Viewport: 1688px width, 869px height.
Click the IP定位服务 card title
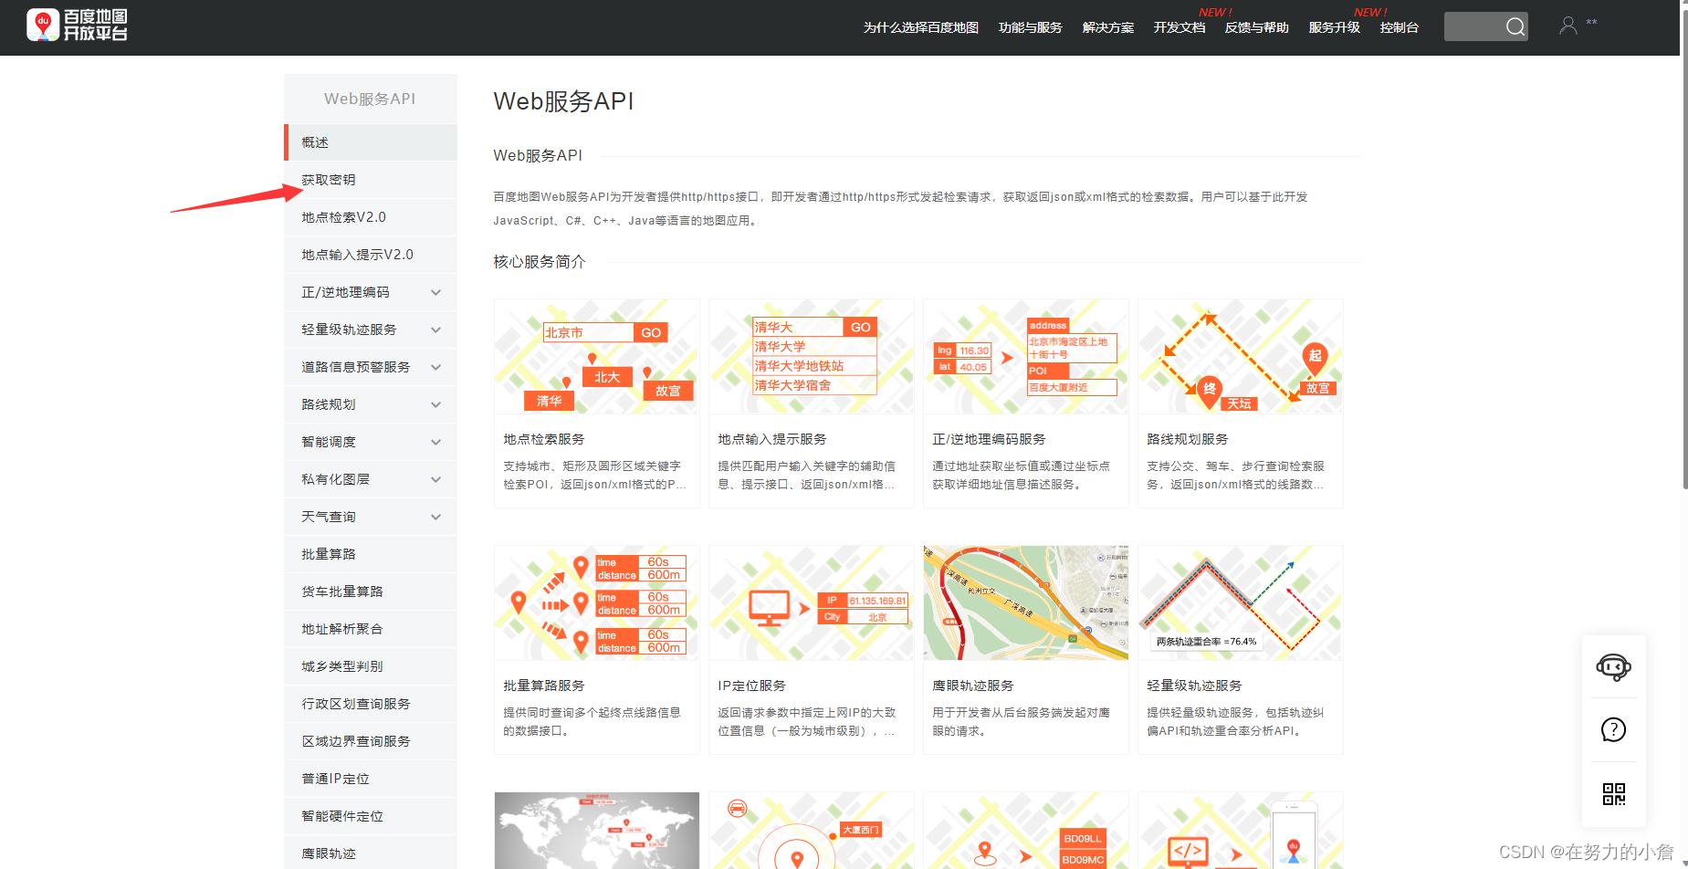(x=751, y=686)
